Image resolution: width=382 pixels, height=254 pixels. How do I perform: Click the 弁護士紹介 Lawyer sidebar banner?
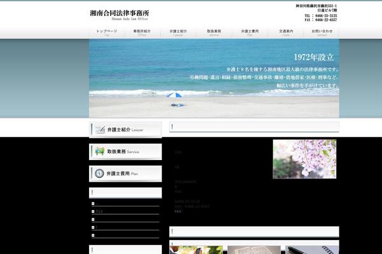(125, 130)
